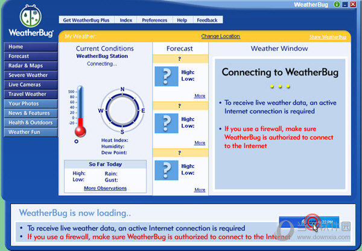Click the Change Location link
Viewport: 362px width, 251px height.
click(x=220, y=36)
